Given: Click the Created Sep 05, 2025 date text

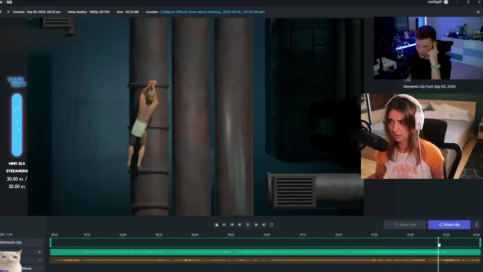Looking at the screenshot, I should (37, 12).
